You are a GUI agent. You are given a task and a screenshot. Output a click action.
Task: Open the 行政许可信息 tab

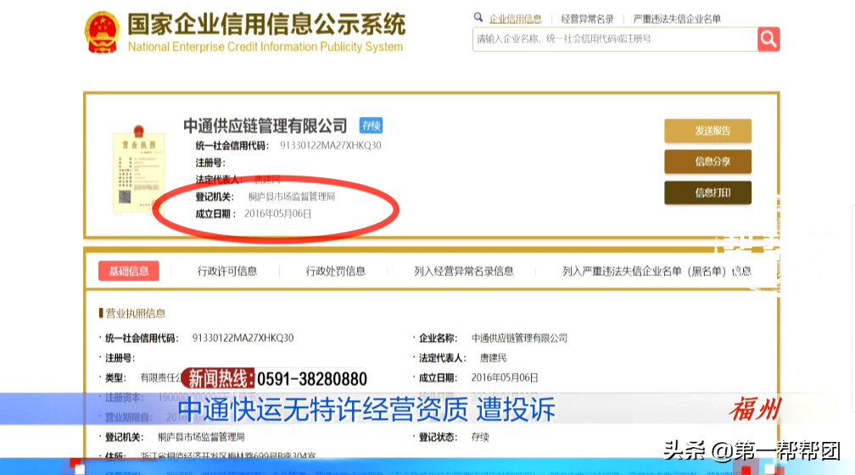(x=227, y=271)
